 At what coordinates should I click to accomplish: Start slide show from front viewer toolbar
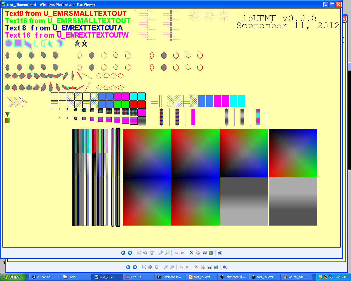(x=152, y=253)
